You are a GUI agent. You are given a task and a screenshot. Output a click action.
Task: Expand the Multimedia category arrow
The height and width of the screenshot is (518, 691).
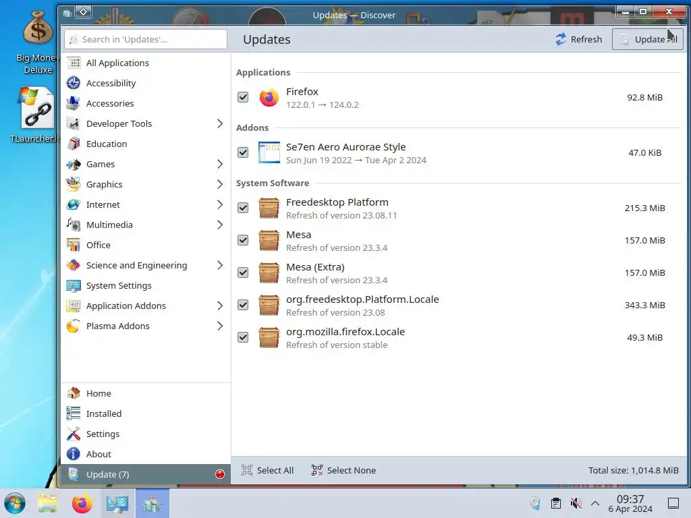(x=220, y=225)
